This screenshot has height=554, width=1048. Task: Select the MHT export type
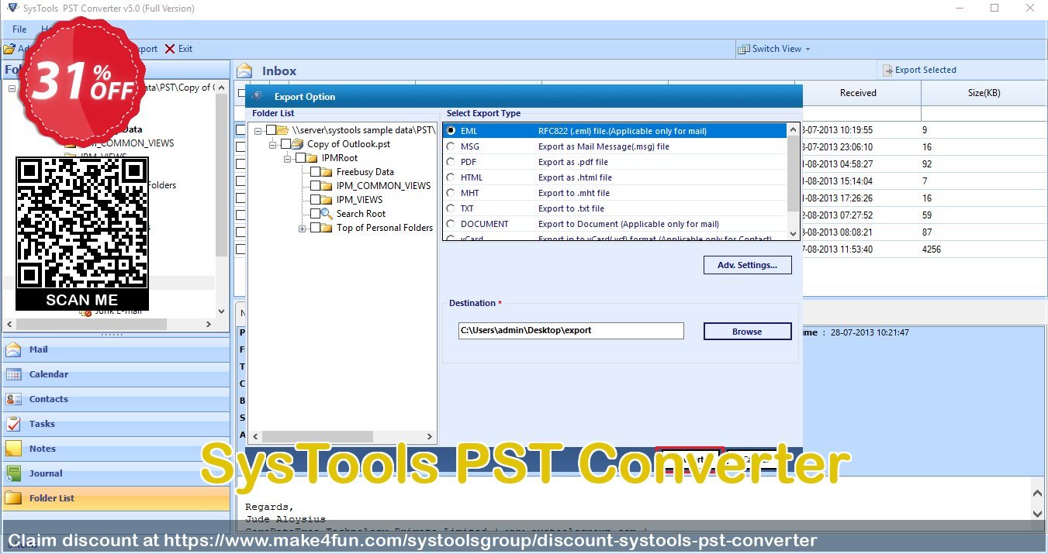click(451, 193)
